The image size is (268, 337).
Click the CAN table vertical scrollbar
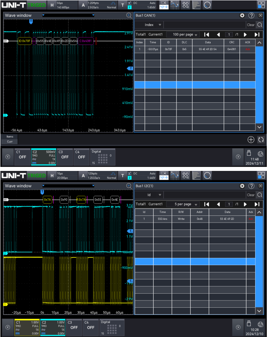(260, 84)
